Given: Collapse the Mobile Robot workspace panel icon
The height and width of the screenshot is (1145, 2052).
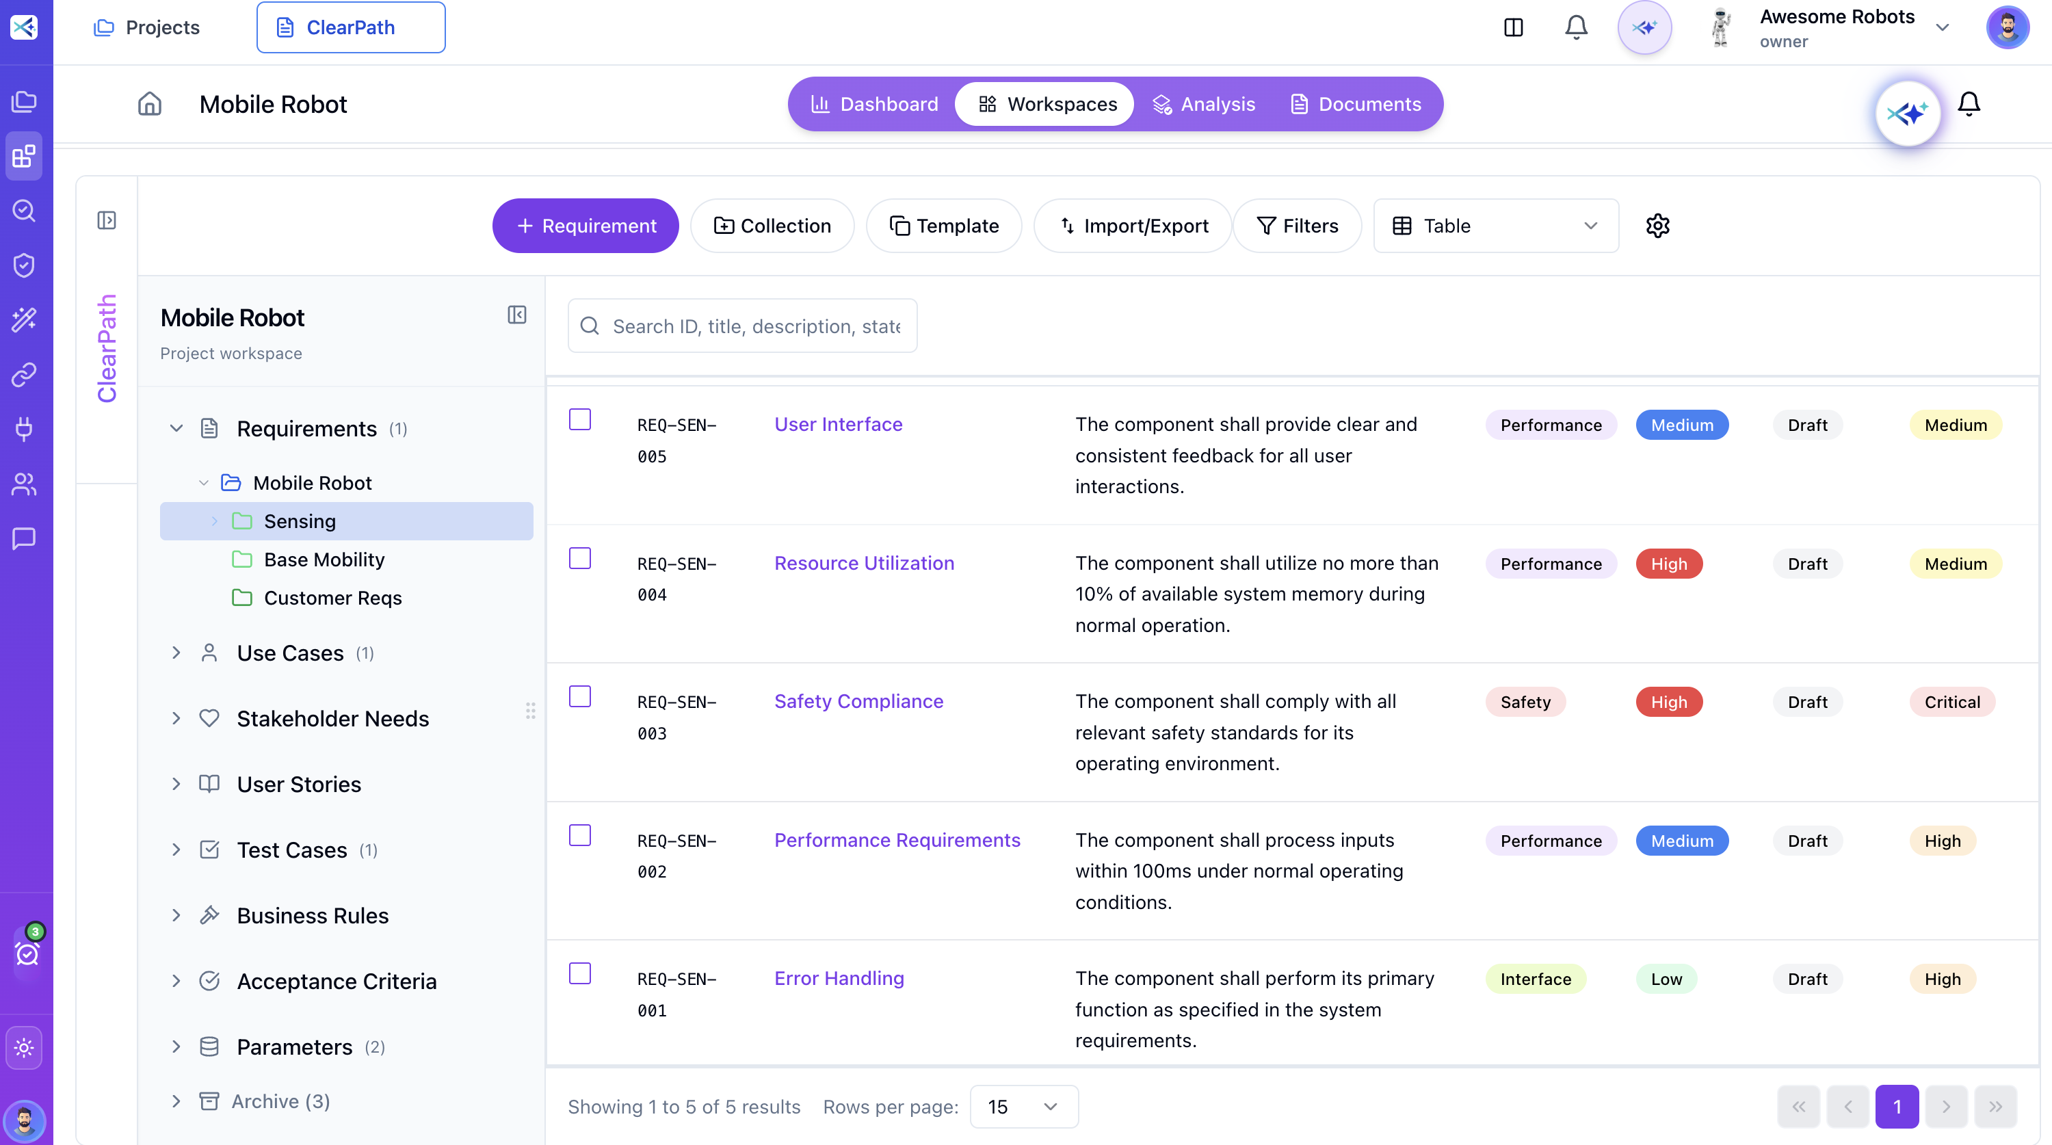Looking at the screenshot, I should coord(516,315).
